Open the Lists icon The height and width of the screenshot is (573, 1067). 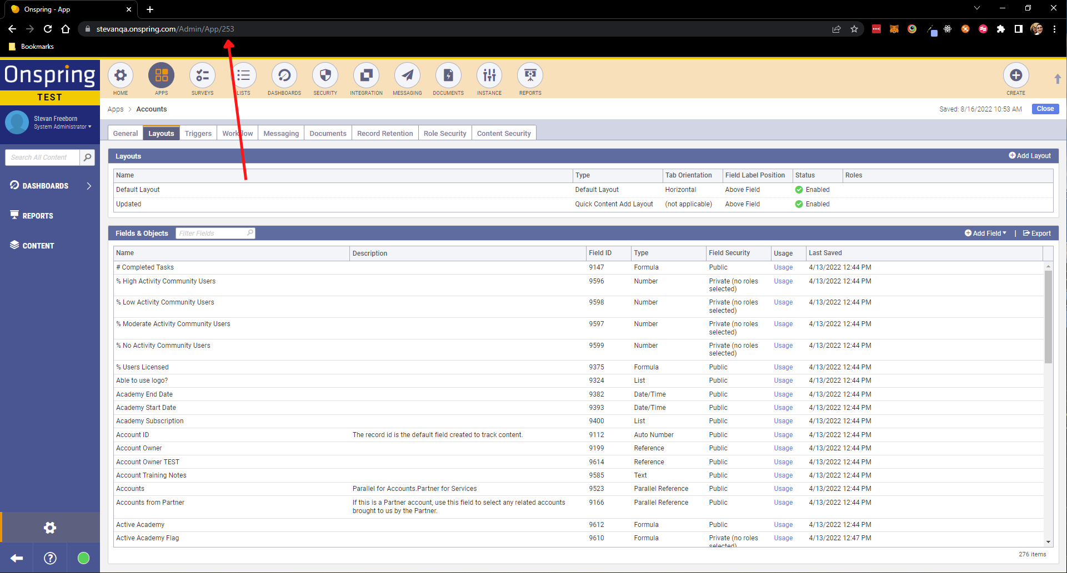click(243, 75)
